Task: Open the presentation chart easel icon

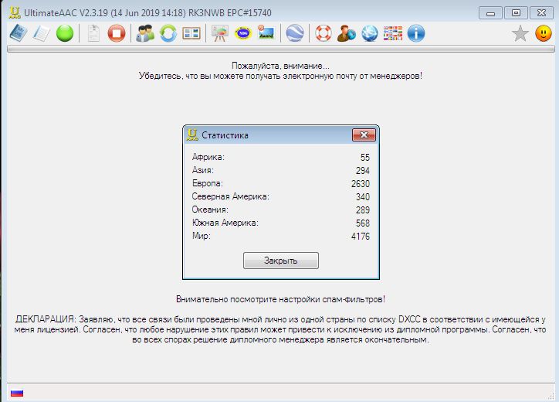Action: 220,33
